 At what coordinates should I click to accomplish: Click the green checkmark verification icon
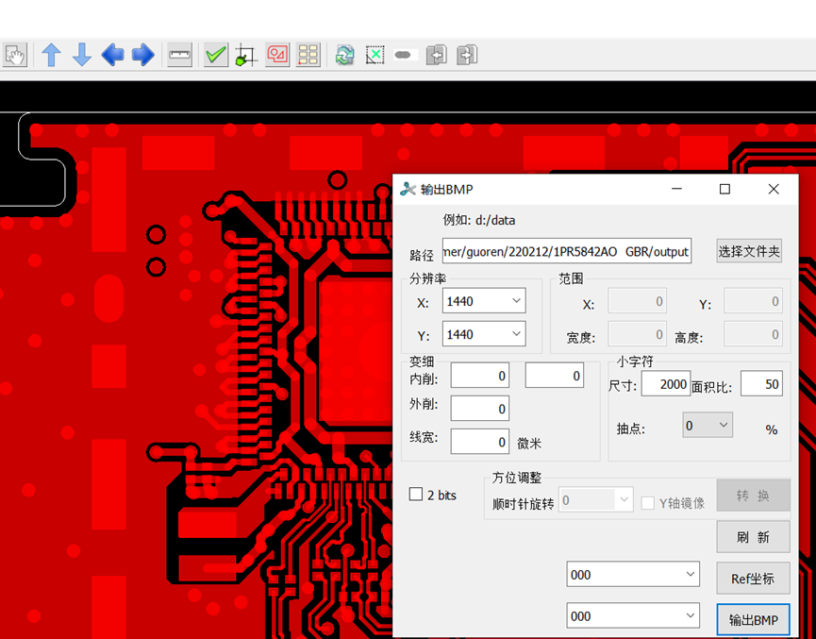214,54
